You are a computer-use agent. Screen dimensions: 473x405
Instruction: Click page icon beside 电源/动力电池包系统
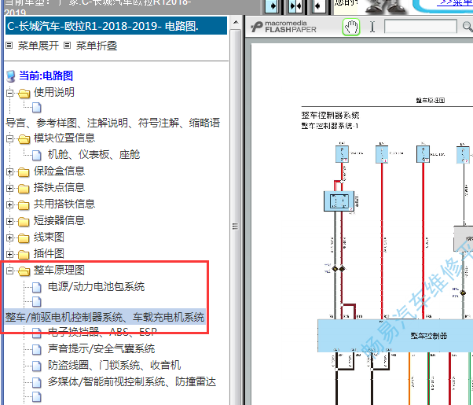[x=37, y=287]
